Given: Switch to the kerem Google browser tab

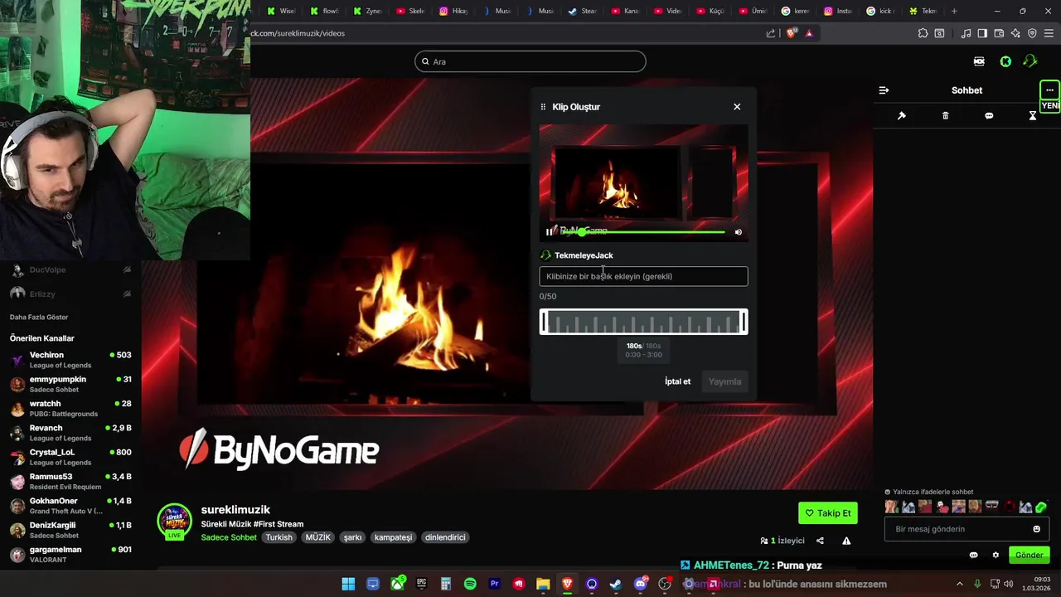Looking at the screenshot, I should (795, 11).
